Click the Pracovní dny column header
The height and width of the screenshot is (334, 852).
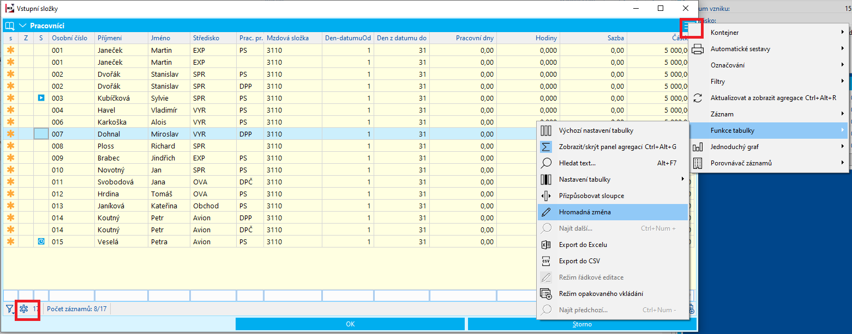463,38
